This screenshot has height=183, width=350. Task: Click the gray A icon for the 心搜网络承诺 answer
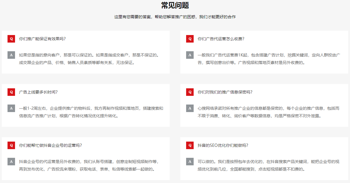[190, 108]
